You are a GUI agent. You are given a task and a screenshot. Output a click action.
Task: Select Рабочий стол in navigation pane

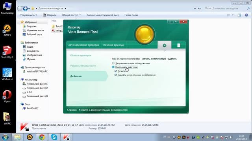coord(32,34)
